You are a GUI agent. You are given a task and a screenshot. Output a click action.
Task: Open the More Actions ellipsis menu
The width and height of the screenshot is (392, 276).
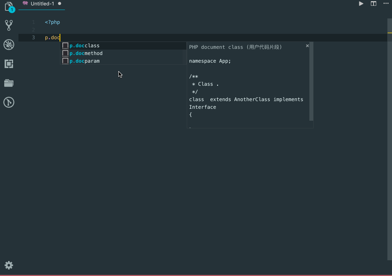pyautogui.click(x=386, y=3)
